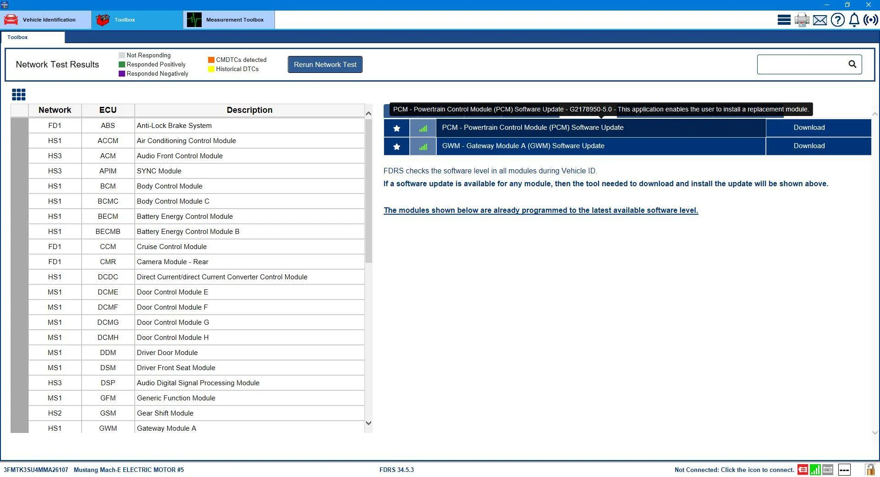
Task: Switch to Vehicle Identification tab
Action: (46, 20)
